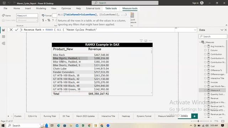
Task: Tick the Quantity Sold checkbox
Action: (205, 94)
